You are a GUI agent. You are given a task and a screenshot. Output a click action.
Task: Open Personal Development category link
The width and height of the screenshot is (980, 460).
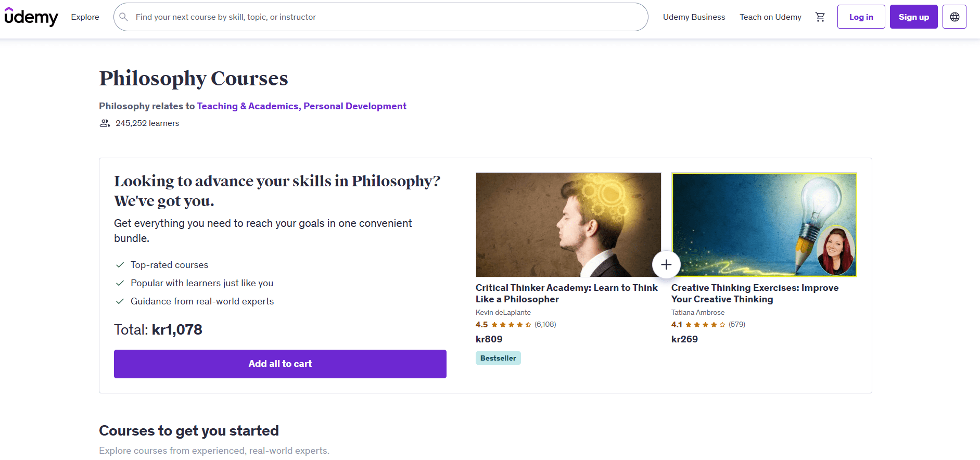[x=355, y=106]
